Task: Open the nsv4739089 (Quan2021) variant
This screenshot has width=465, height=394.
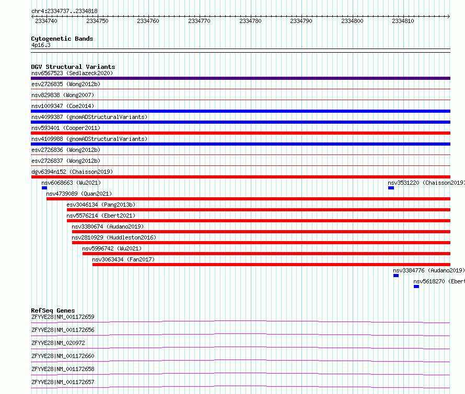Action: [x=79, y=194]
